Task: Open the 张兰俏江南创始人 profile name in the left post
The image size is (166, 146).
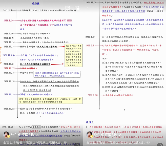Action: pos(23,135)
